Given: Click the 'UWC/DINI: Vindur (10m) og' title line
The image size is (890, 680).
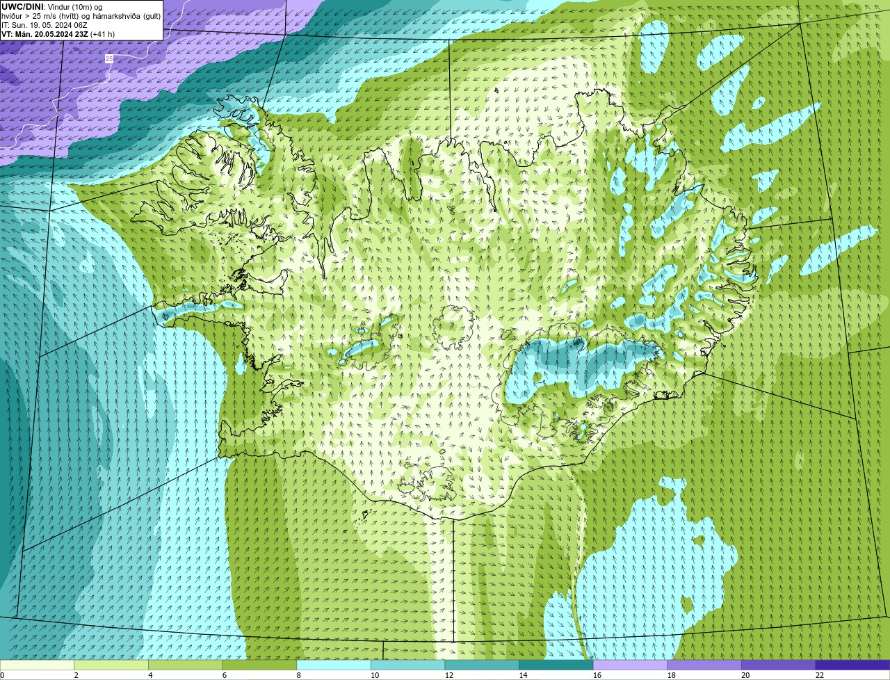Looking at the screenshot, I should tap(52, 7).
